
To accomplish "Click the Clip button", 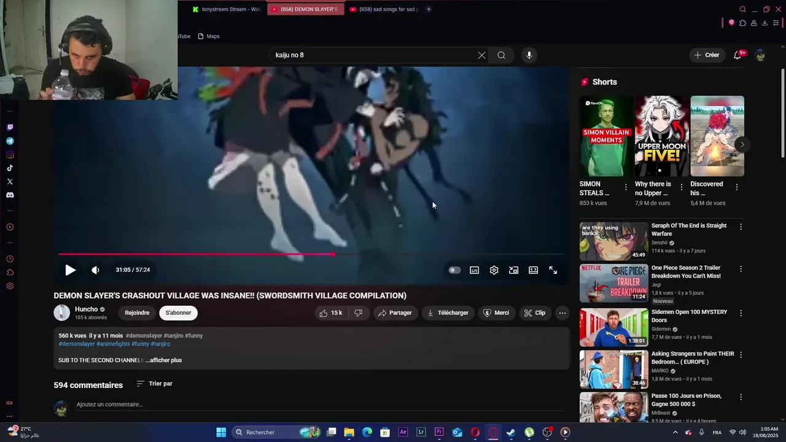I will point(534,313).
